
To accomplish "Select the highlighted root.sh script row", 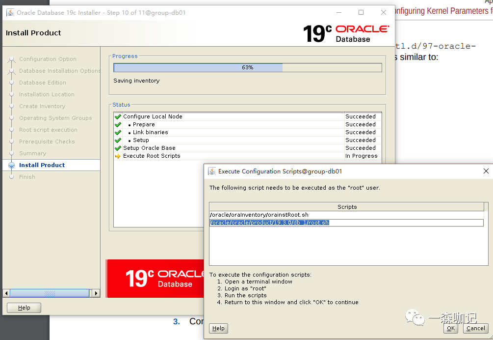I will click(x=269, y=223).
